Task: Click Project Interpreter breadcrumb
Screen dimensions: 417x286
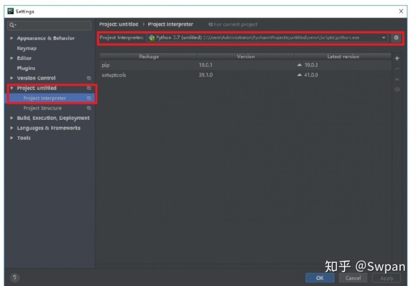Action: (x=170, y=24)
